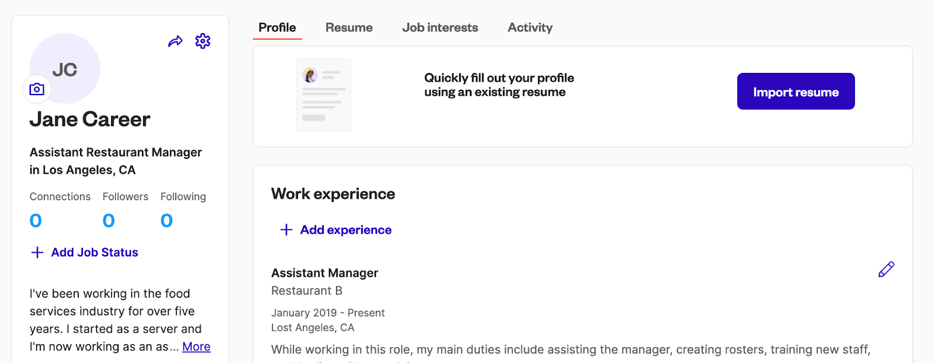This screenshot has height=363, width=935.
Task: Click the share profile arrow icon
Action: click(175, 41)
